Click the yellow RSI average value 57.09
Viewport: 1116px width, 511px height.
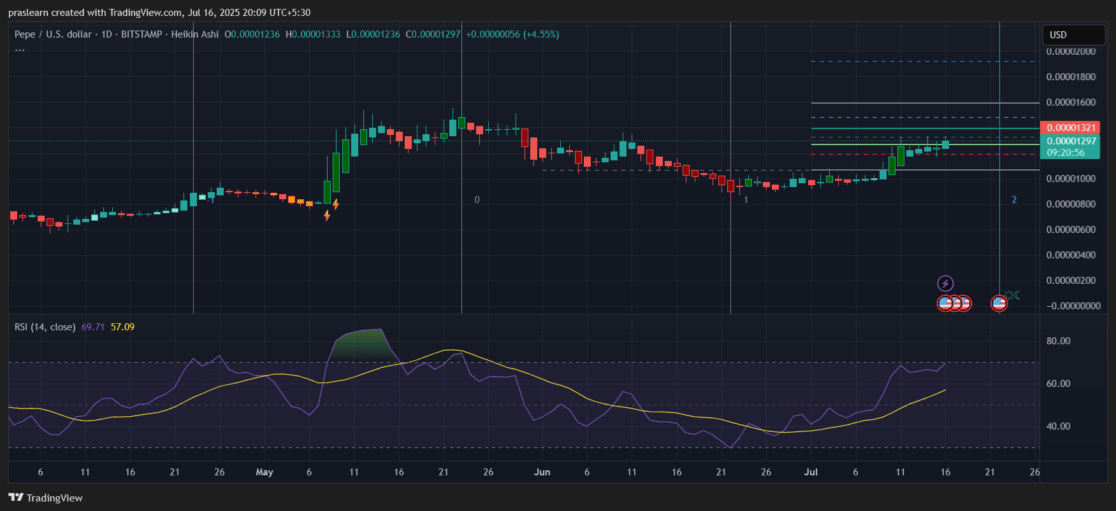pyautogui.click(x=122, y=327)
